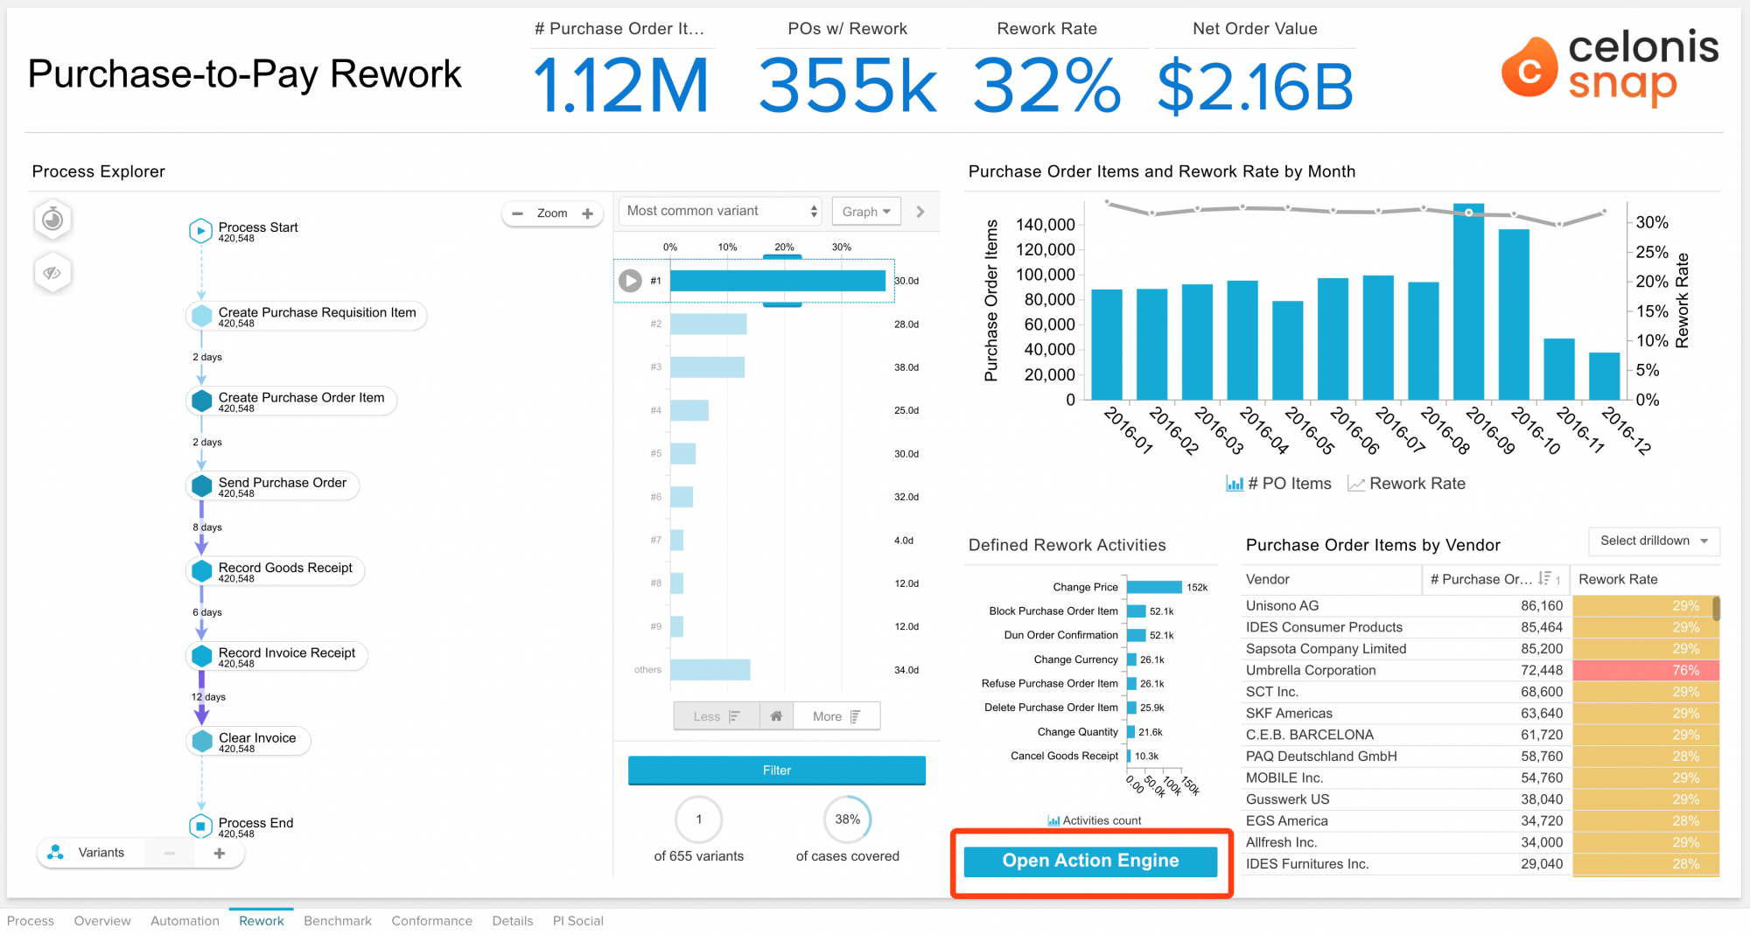Select the Create Purchase Order Item node
This screenshot has height=935, width=1750.
click(x=301, y=399)
